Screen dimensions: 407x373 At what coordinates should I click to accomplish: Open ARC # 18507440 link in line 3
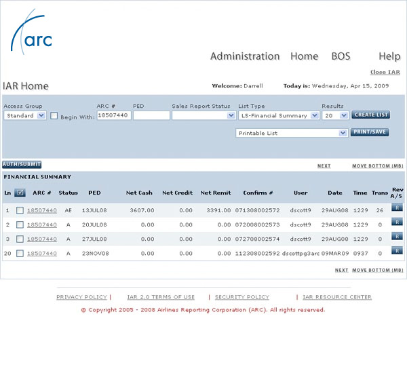tap(42, 239)
